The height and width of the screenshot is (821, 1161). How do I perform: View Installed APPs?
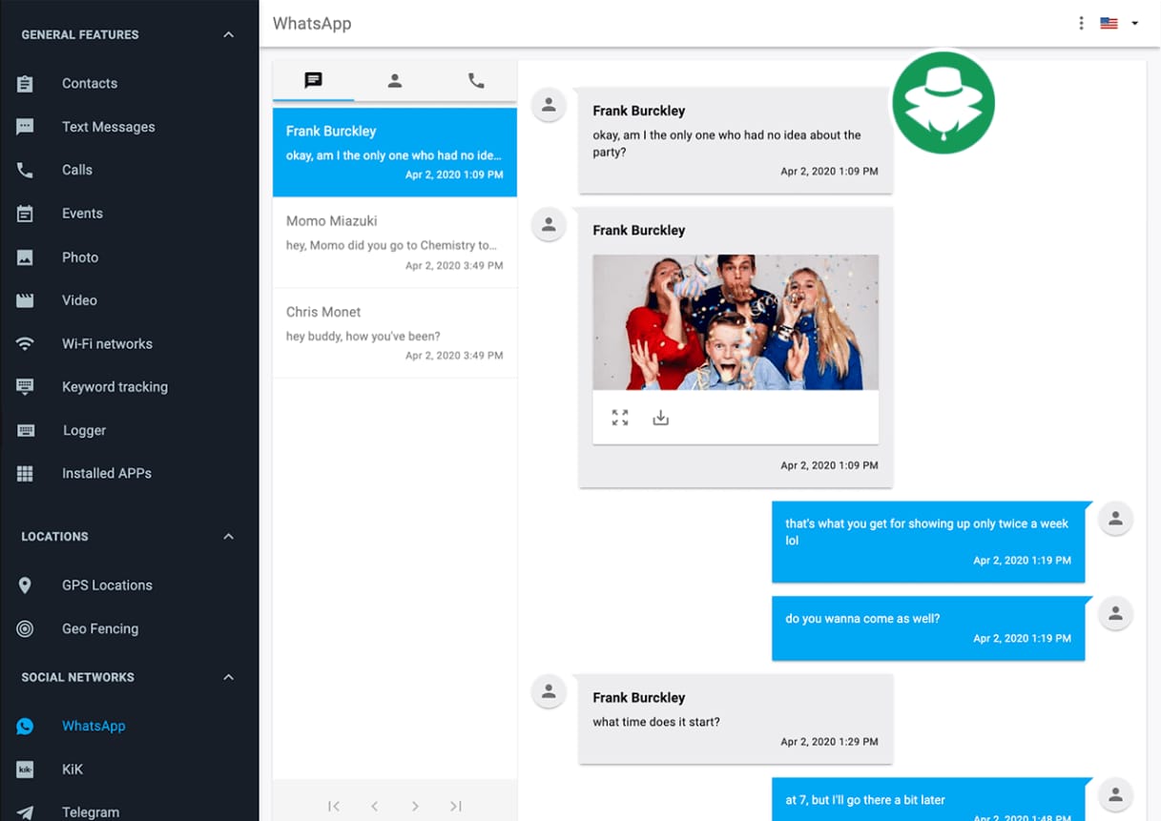pos(105,473)
